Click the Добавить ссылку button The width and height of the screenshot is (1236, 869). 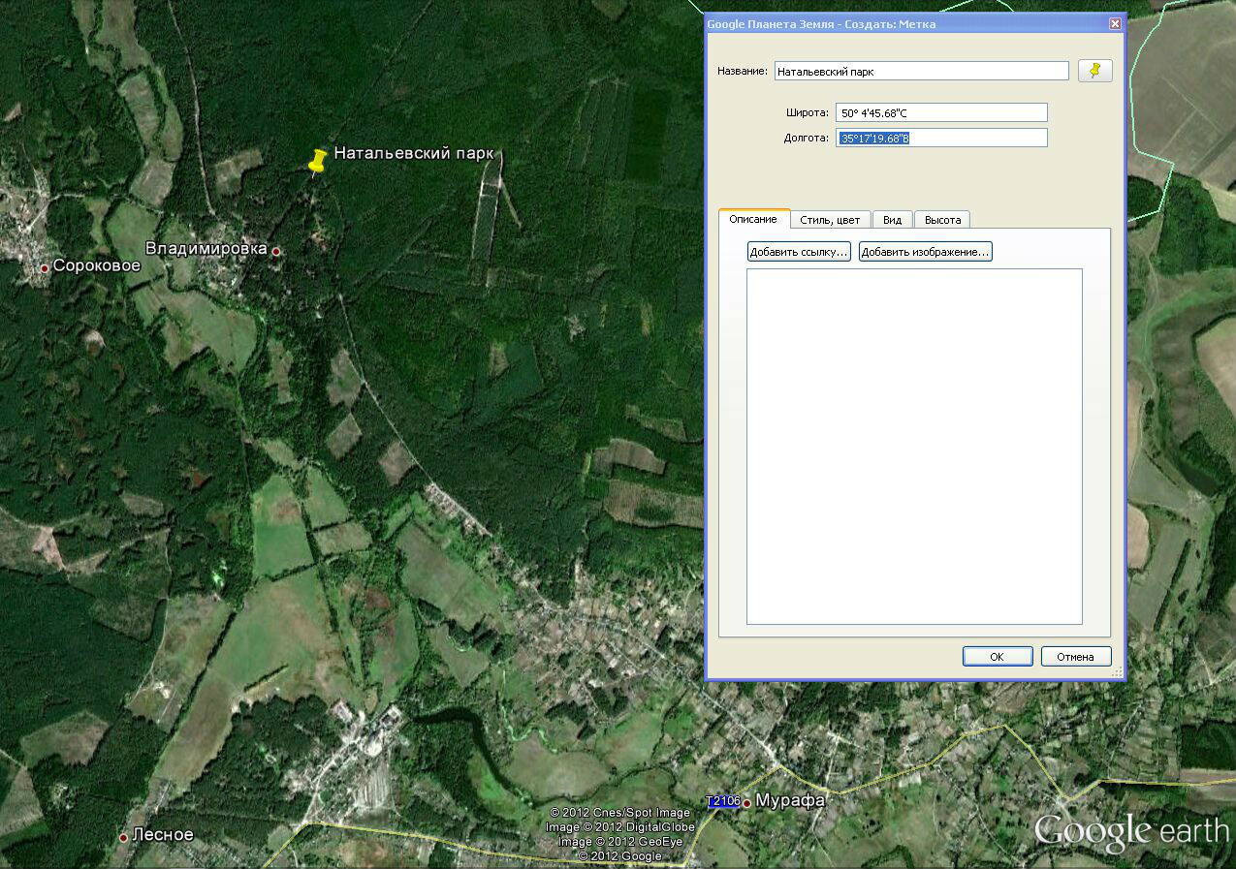pos(799,252)
